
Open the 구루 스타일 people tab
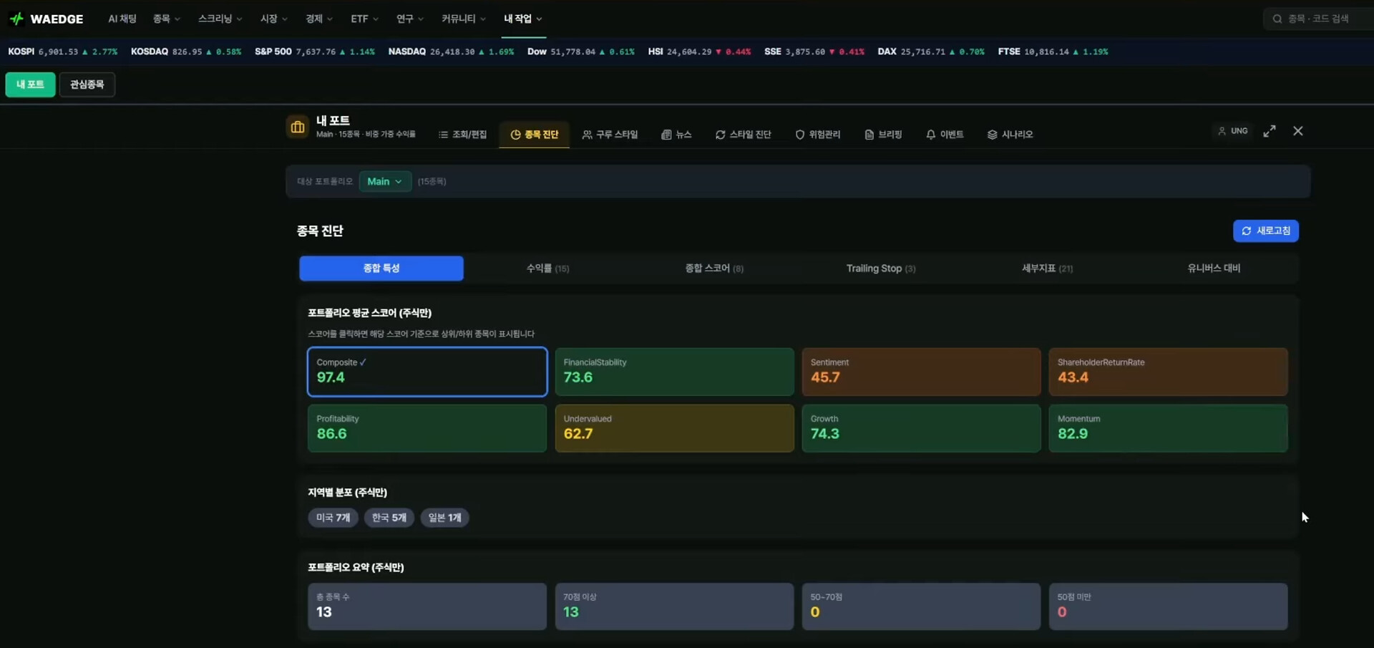tap(610, 135)
